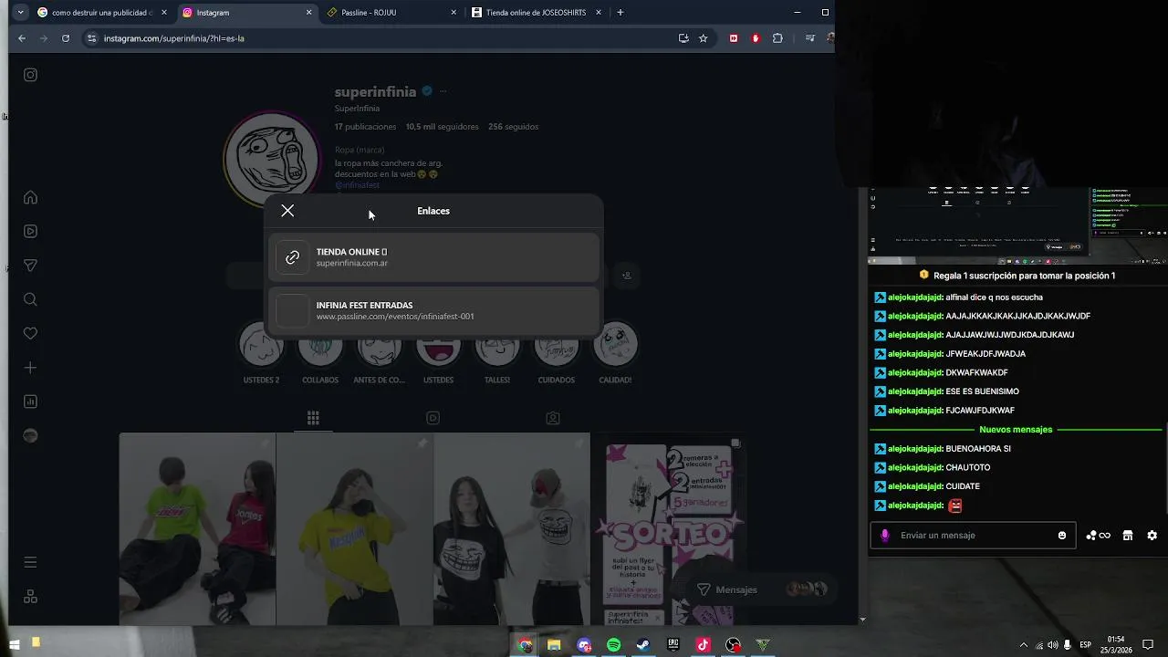The image size is (1168, 657).
Task: Click the chat shop icon beside settings
Action: (1128, 536)
